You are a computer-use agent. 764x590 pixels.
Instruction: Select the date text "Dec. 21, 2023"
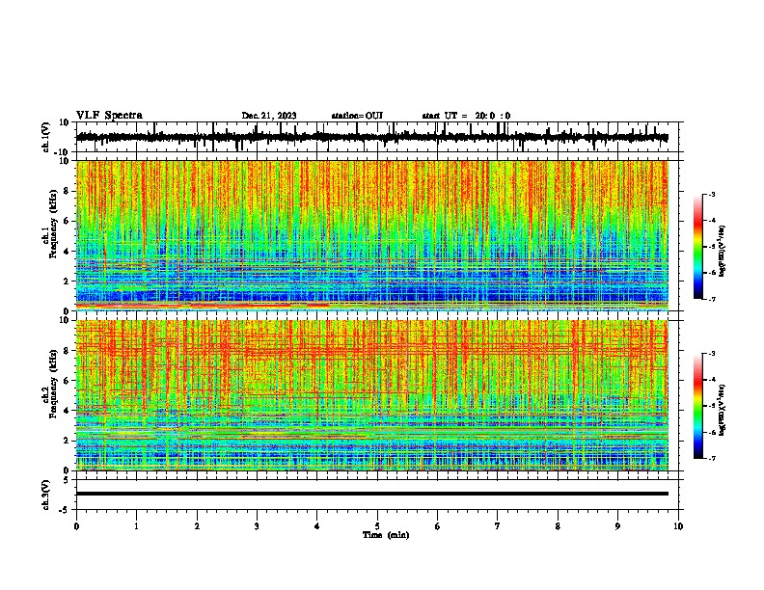pyautogui.click(x=269, y=116)
